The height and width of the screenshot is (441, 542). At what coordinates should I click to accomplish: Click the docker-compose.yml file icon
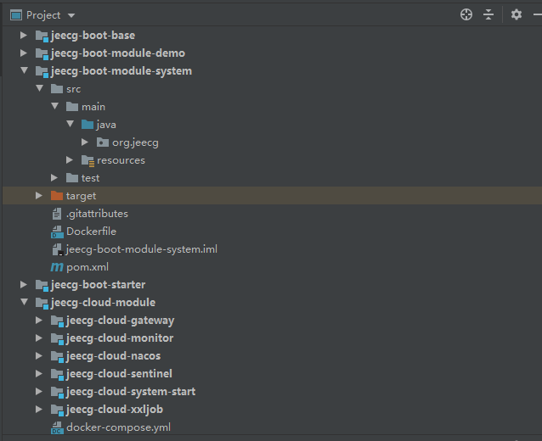(58, 427)
